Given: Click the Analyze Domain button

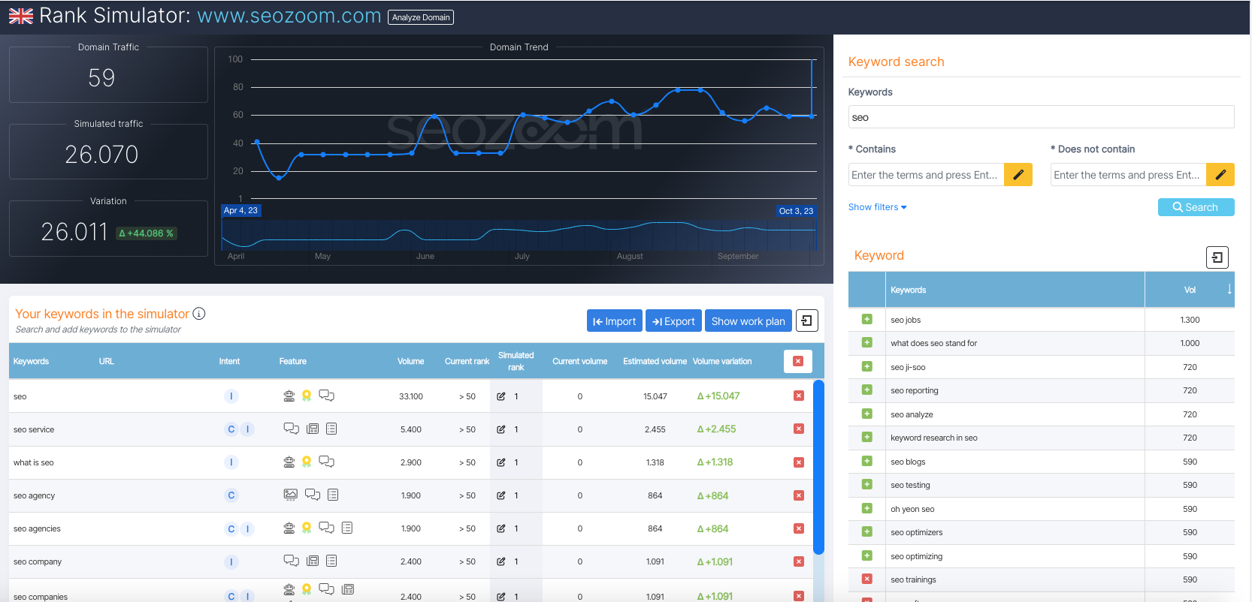Looking at the screenshot, I should coord(421,17).
